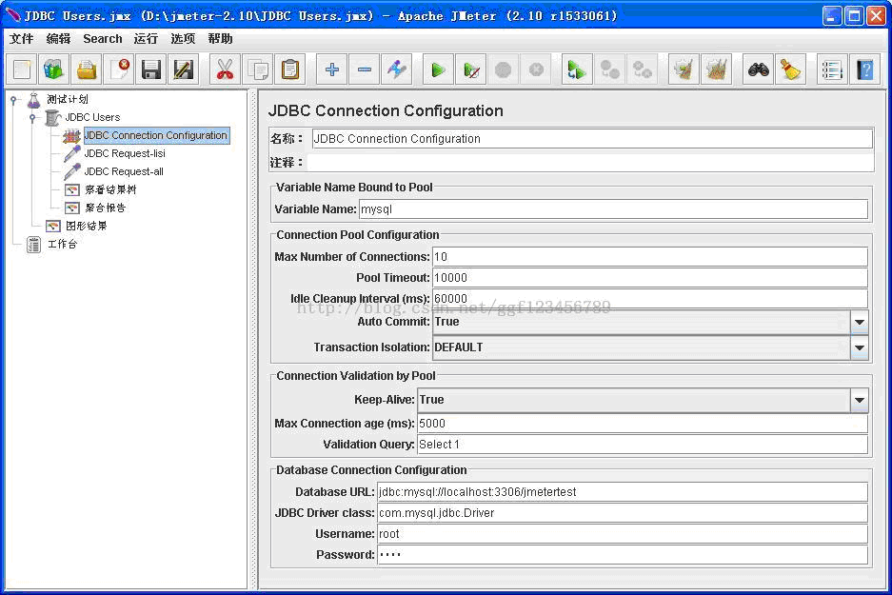Click the Remote stop all icon

click(610, 69)
